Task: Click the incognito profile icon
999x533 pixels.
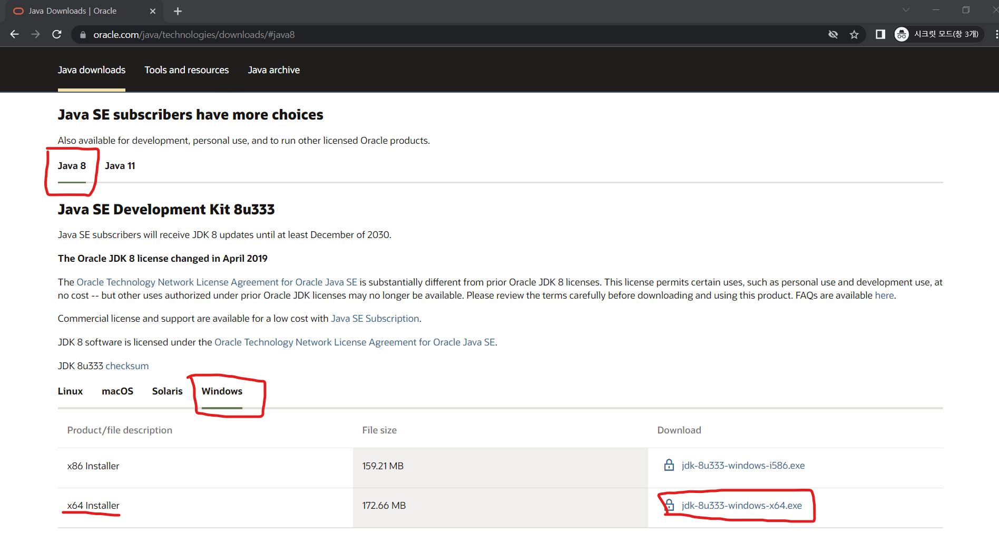Action: click(902, 34)
